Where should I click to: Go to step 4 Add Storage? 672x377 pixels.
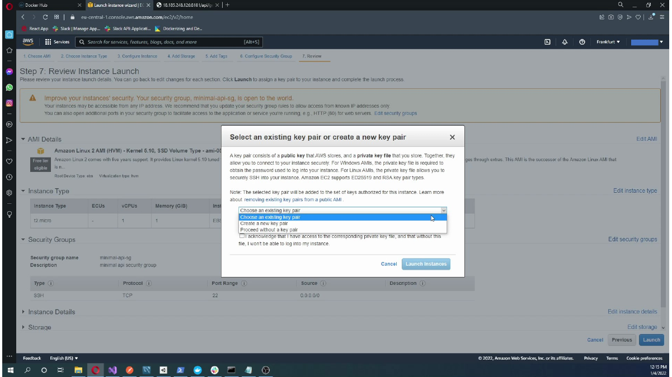(x=181, y=56)
